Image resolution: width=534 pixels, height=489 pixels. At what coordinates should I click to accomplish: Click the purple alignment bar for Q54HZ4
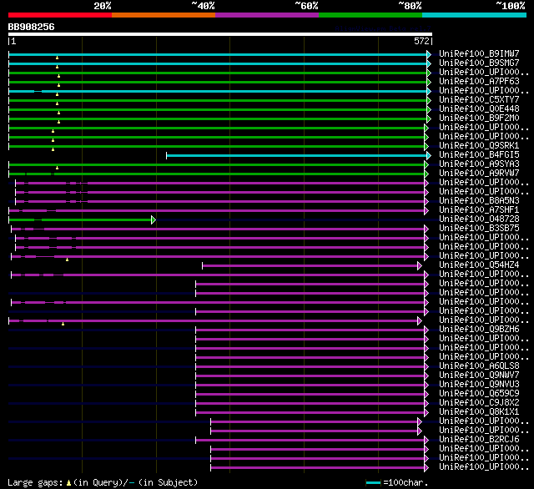pos(310,266)
